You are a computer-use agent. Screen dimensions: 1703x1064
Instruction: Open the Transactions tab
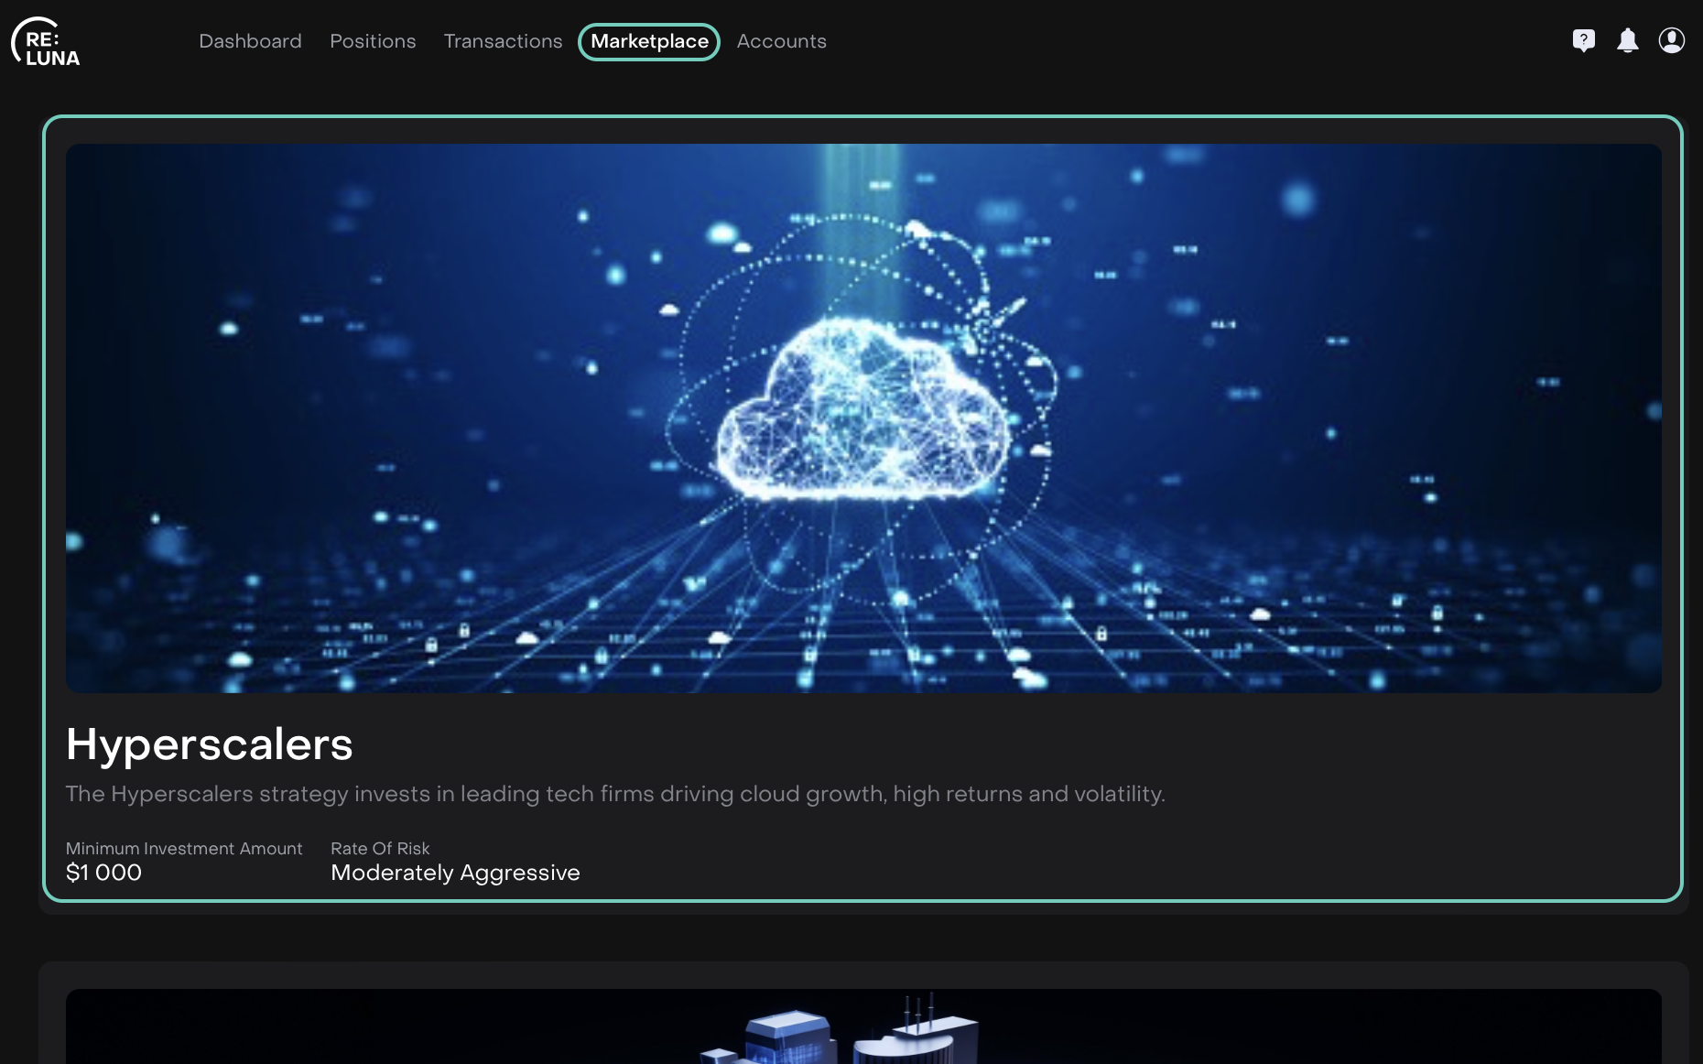(x=503, y=41)
